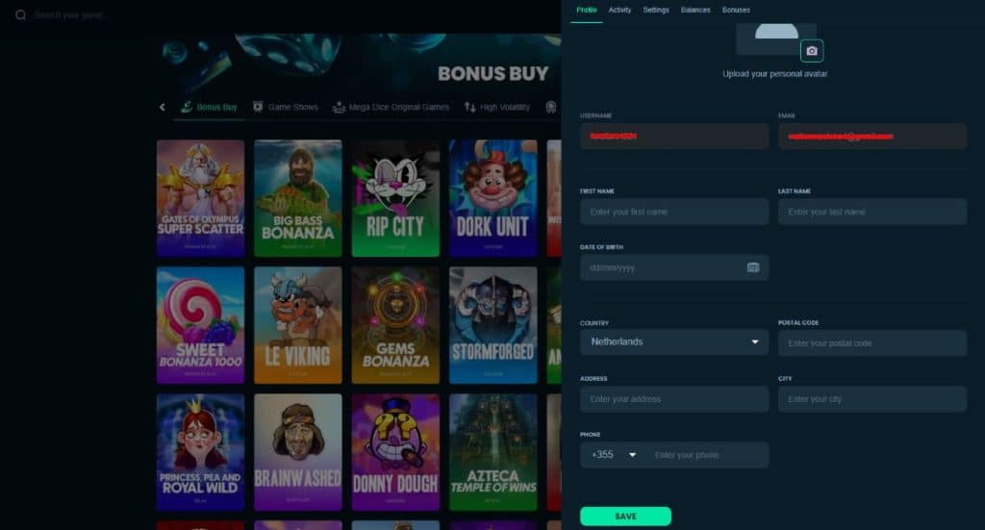Click the Game Shows category icon
The width and height of the screenshot is (985, 530).
click(258, 107)
